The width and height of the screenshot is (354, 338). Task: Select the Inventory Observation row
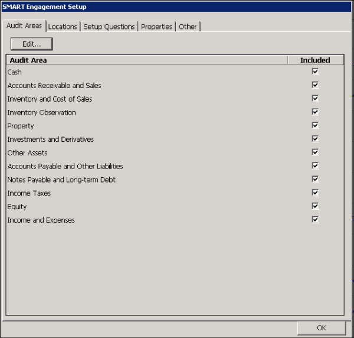[175, 112]
